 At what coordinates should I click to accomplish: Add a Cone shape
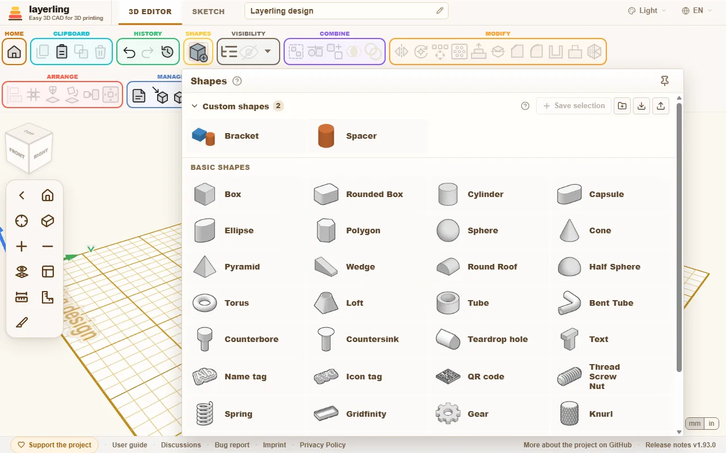coord(610,230)
